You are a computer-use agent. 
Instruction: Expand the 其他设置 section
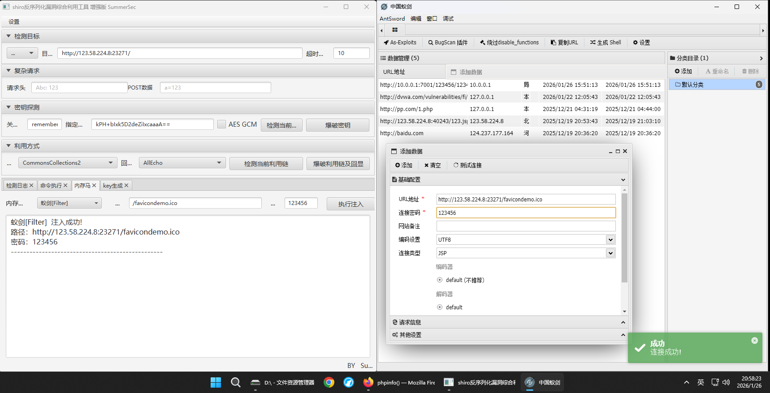pyautogui.click(x=509, y=335)
